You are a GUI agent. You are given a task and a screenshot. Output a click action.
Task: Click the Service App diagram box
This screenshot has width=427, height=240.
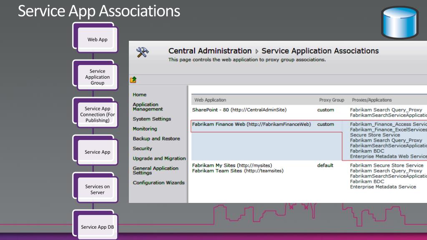point(97,152)
